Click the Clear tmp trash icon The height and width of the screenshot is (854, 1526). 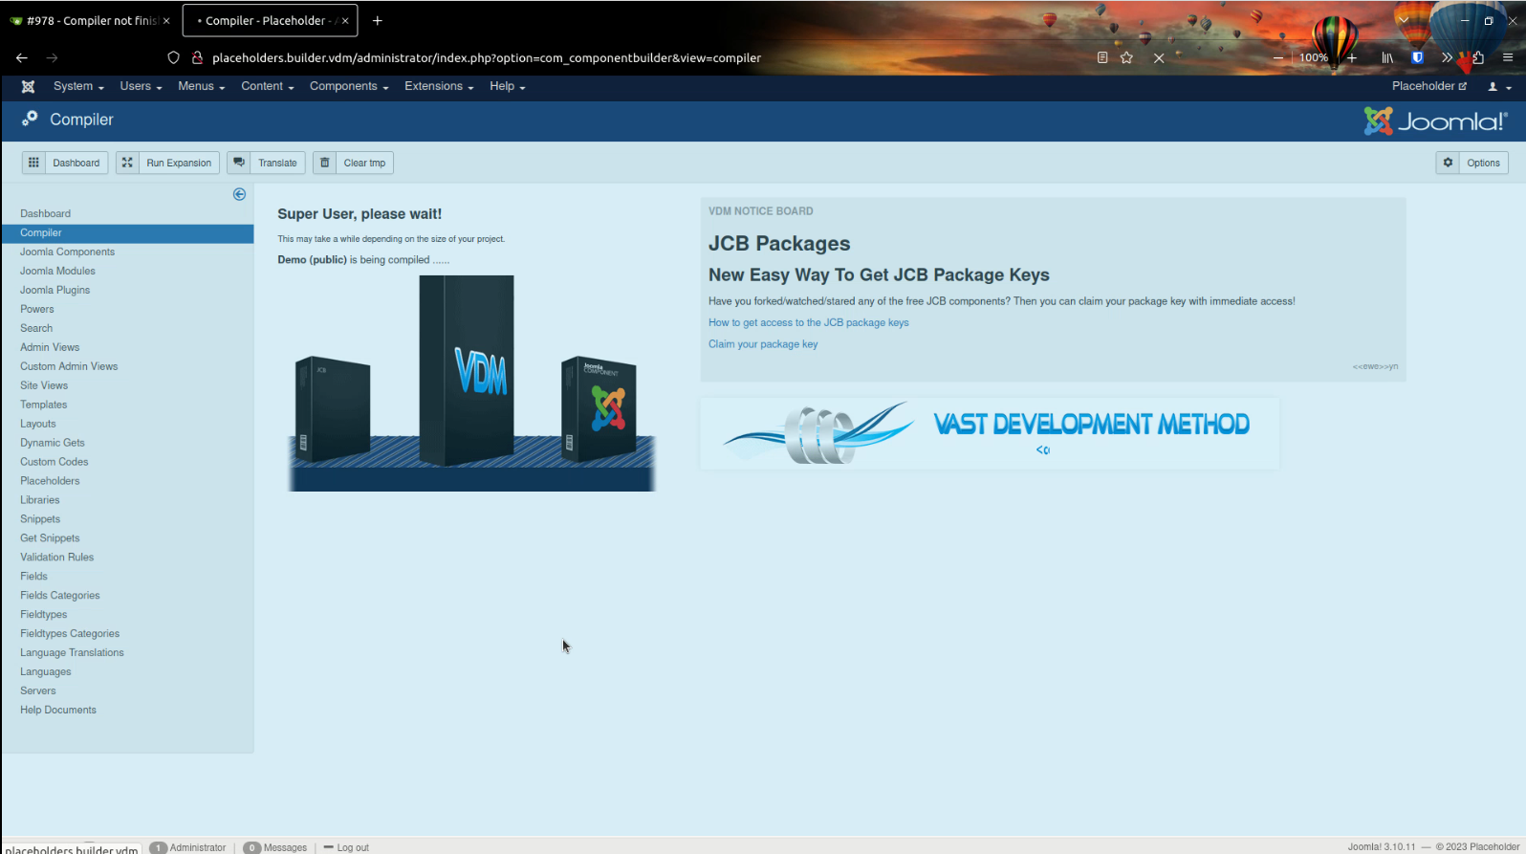tap(325, 163)
